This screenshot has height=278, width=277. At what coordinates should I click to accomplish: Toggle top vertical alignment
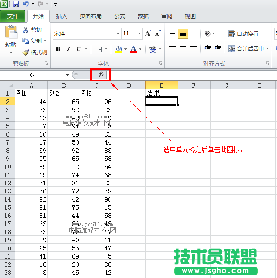pyautogui.click(x=173, y=33)
